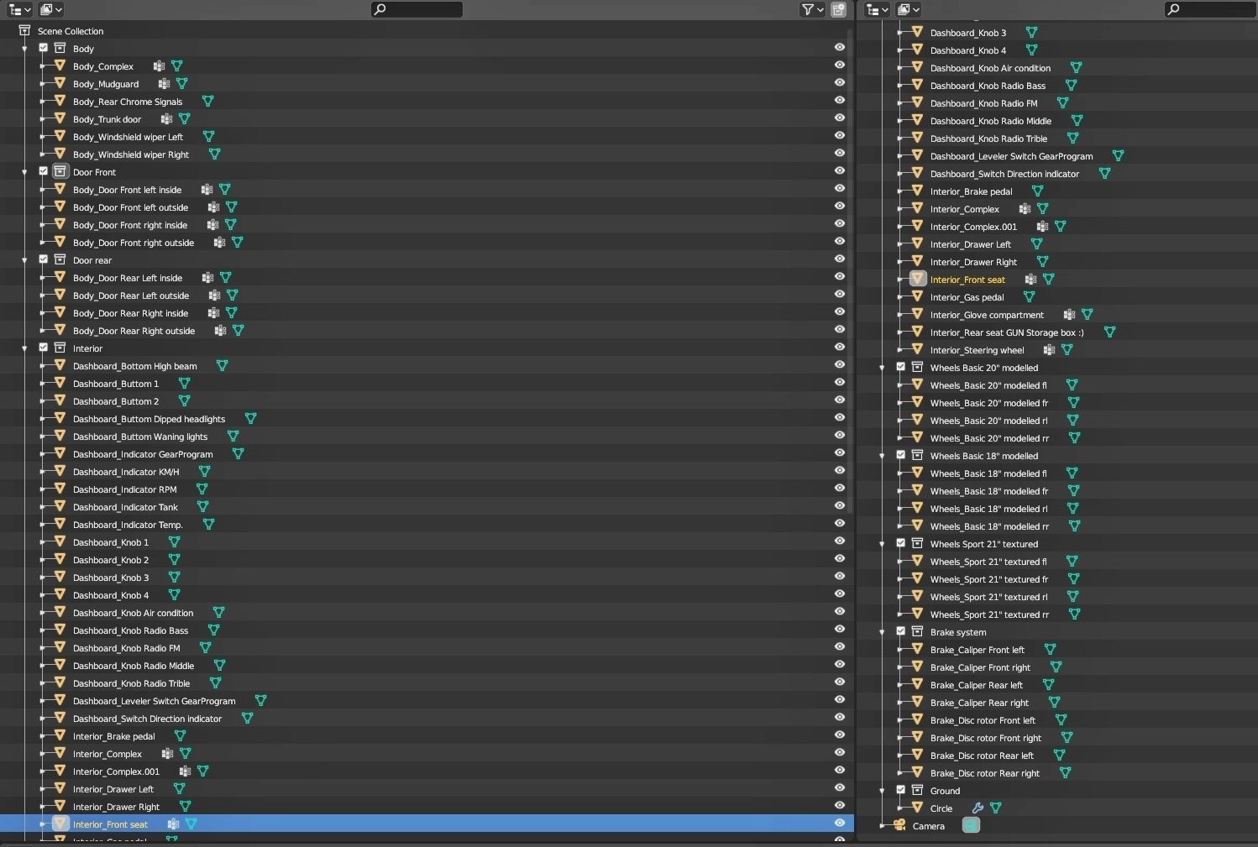Select Dashboard_Buttom Waning lights
This screenshot has width=1258, height=847.
click(140, 437)
